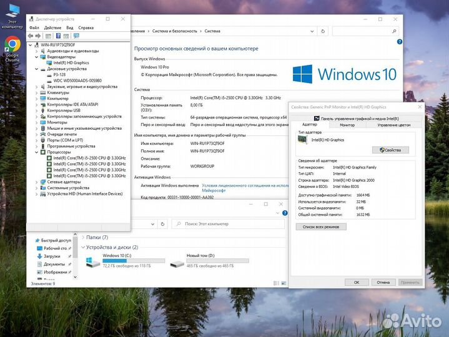Expand the Папки (7) group in Explorer
This screenshot has height=337, width=449.
click(x=83, y=237)
